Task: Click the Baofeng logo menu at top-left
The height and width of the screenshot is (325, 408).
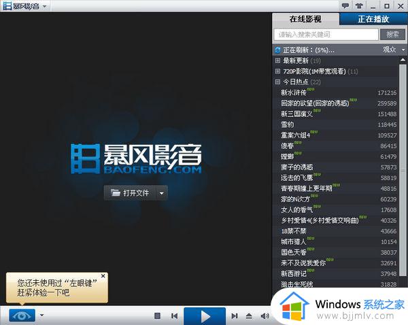Action: 25,6
